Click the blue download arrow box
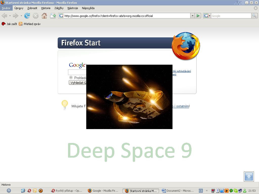Image resolution: width=259 pixels, height=194 pixels. click(249, 176)
